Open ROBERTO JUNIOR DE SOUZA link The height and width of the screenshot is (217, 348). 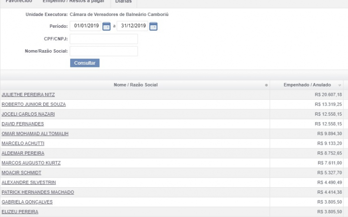(x=34, y=104)
